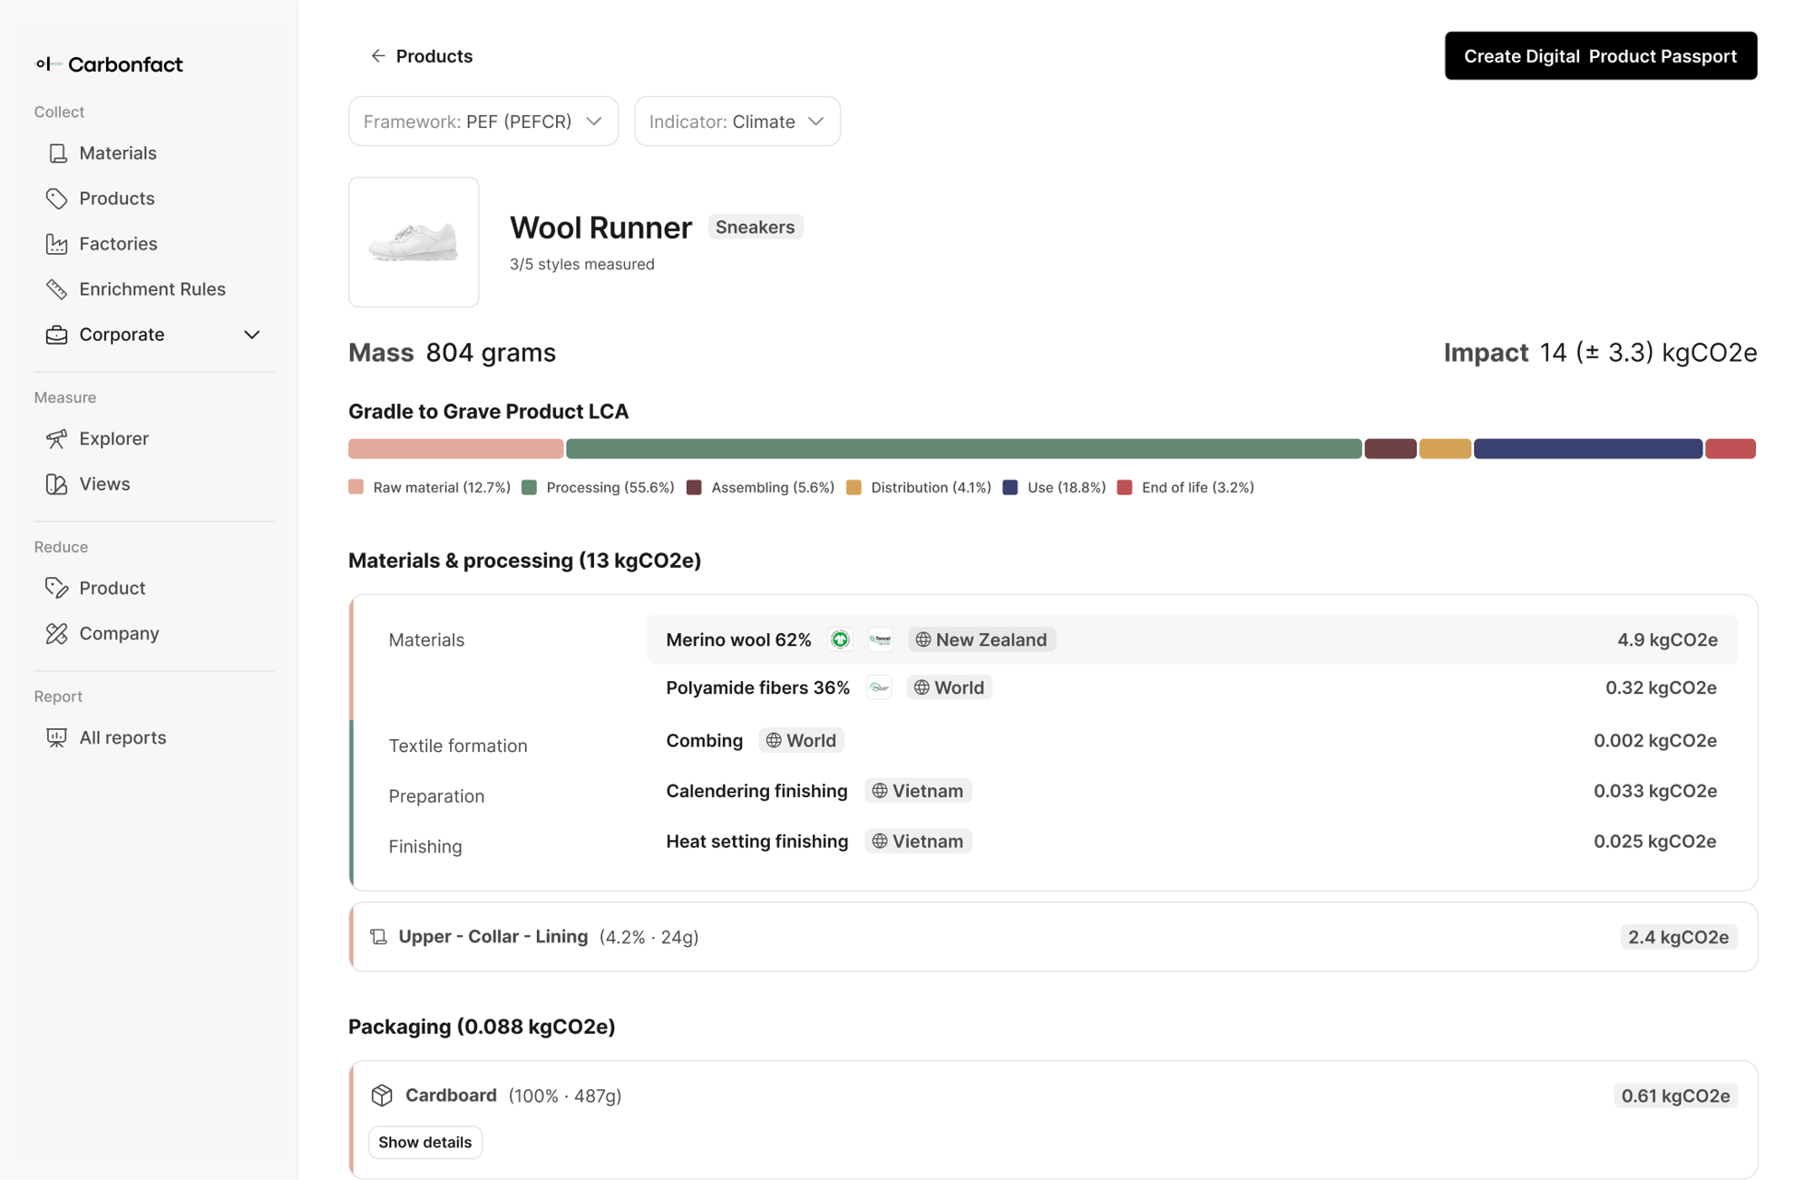Click the Vietnam tag for Calendering finishing
Viewport: 1814px width, 1180px height.
point(918,791)
